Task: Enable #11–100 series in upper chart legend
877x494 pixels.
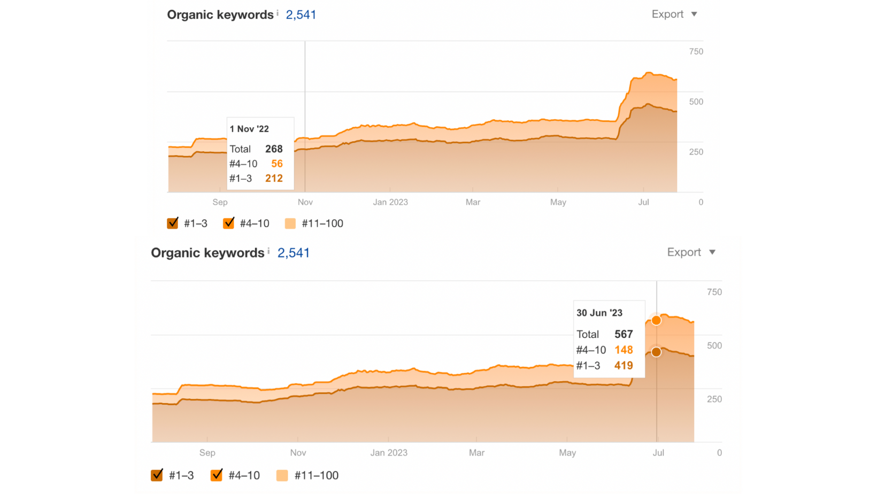Action: 290,223
